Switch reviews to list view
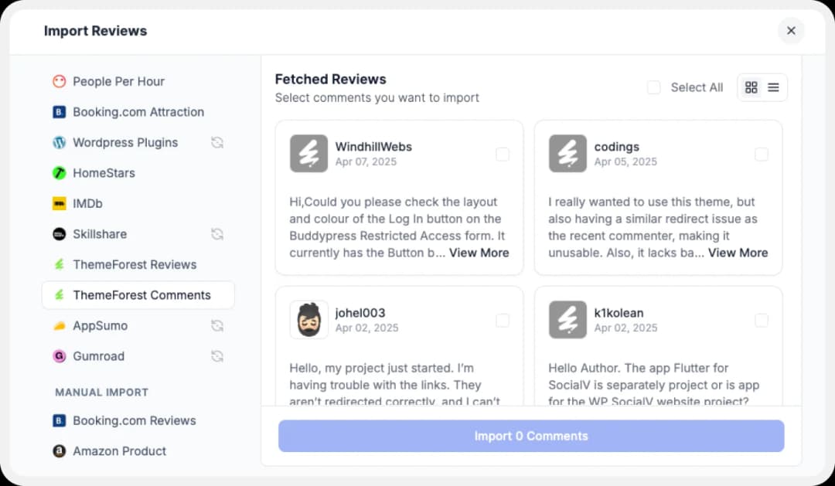The image size is (835, 486). (773, 87)
